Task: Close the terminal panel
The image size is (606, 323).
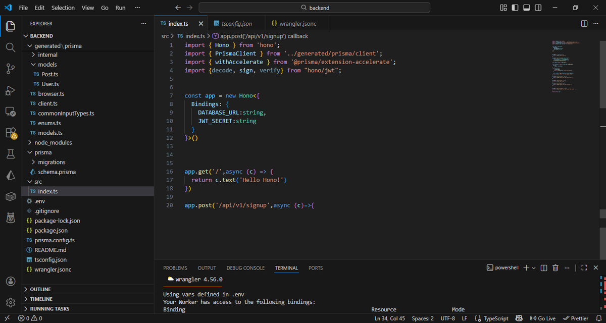Action: (597, 267)
